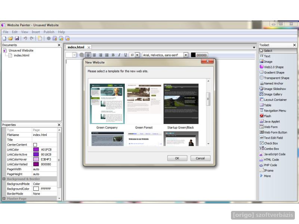This screenshot has width=299, height=224.
Task: Undo the last action
Action: pos(25,38)
